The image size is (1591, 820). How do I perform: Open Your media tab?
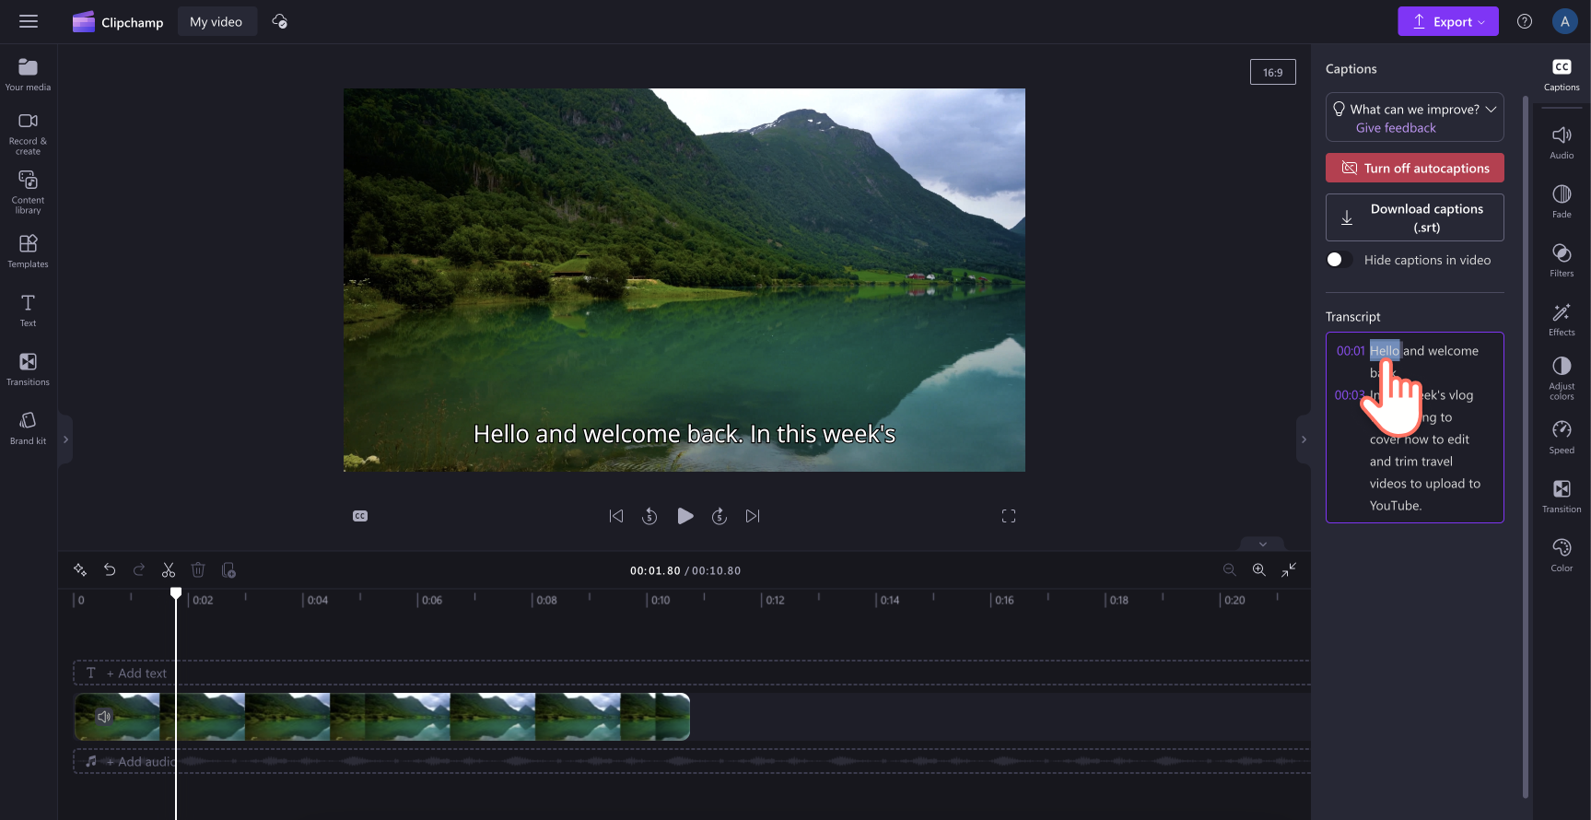(x=28, y=75)
